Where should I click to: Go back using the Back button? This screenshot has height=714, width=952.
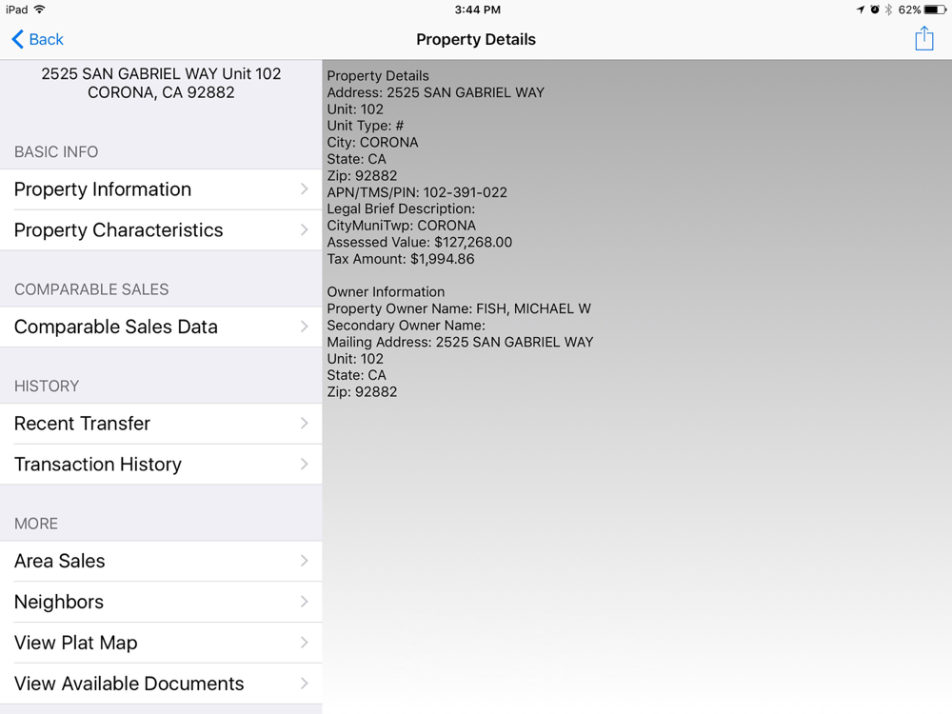[x=38, y=39]
